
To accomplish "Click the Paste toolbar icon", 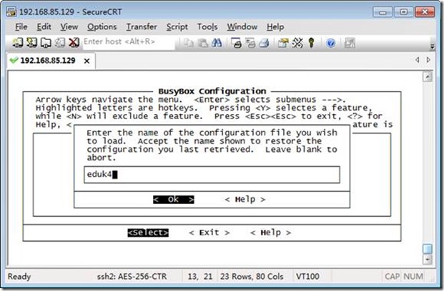I will [202, 43].
